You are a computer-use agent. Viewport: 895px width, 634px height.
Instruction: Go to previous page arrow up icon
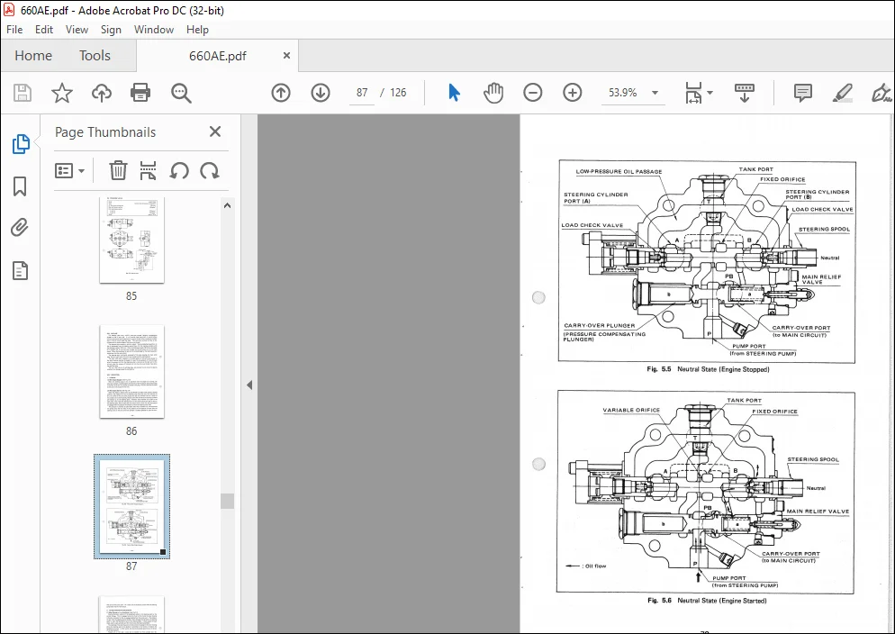click(x=281, y=93)
